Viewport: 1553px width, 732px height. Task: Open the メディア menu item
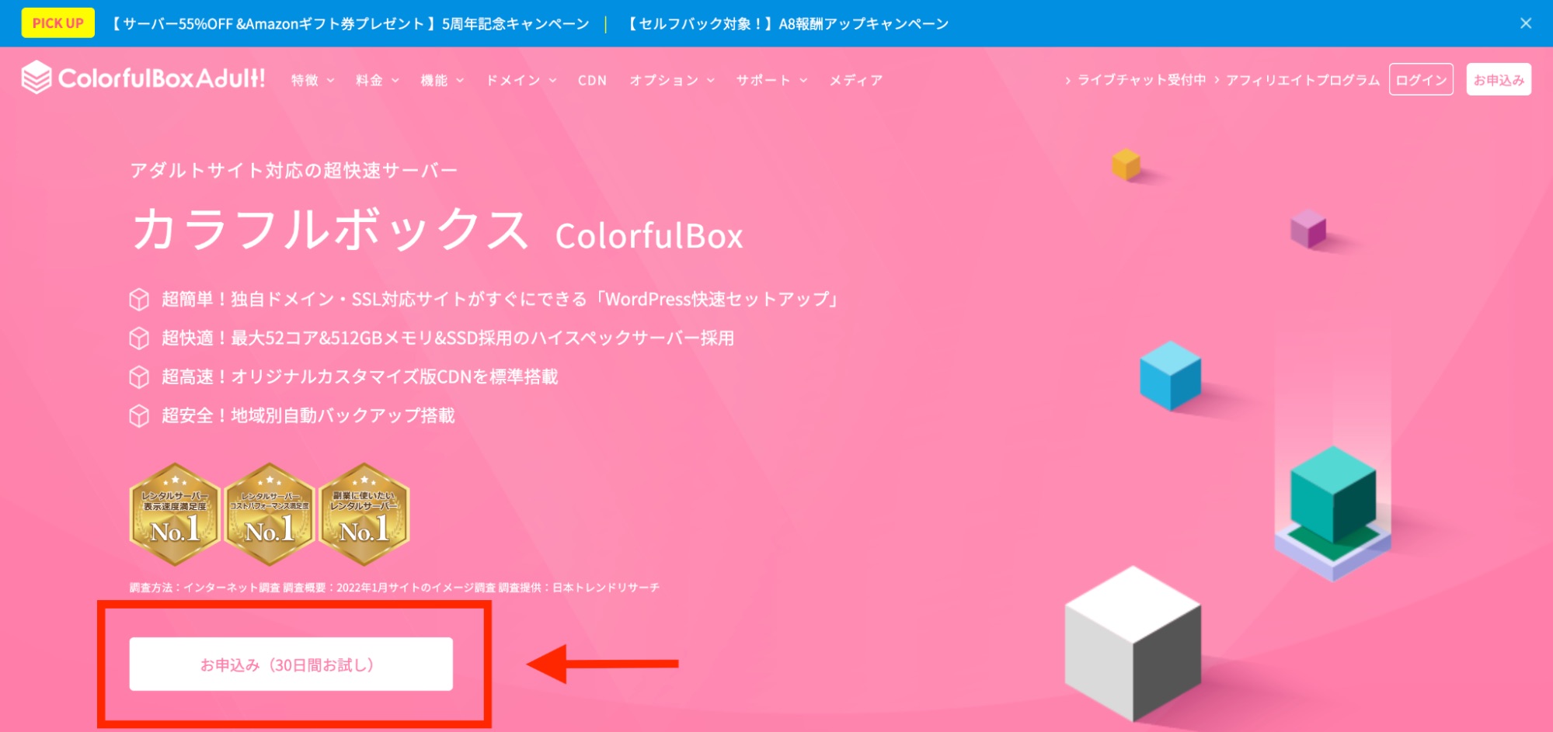point(855,80)
